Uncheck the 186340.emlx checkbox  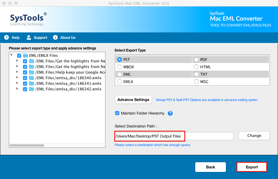tap(25, 78)
